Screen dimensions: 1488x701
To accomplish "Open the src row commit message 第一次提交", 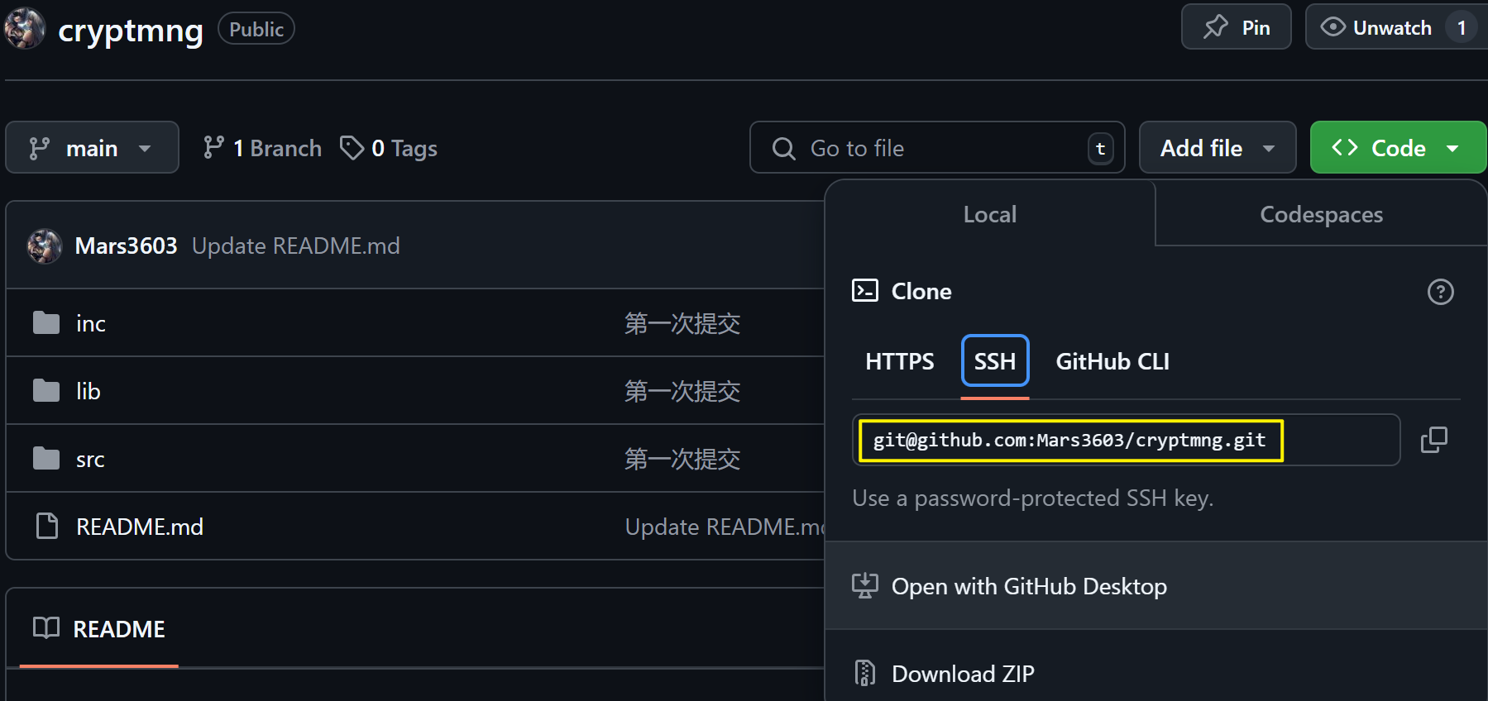I will [x=682, y=459].
